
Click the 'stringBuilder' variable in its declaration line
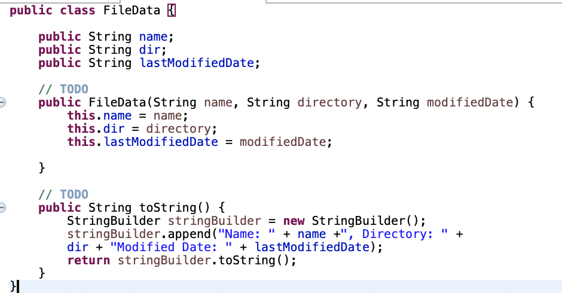[214, 221]
